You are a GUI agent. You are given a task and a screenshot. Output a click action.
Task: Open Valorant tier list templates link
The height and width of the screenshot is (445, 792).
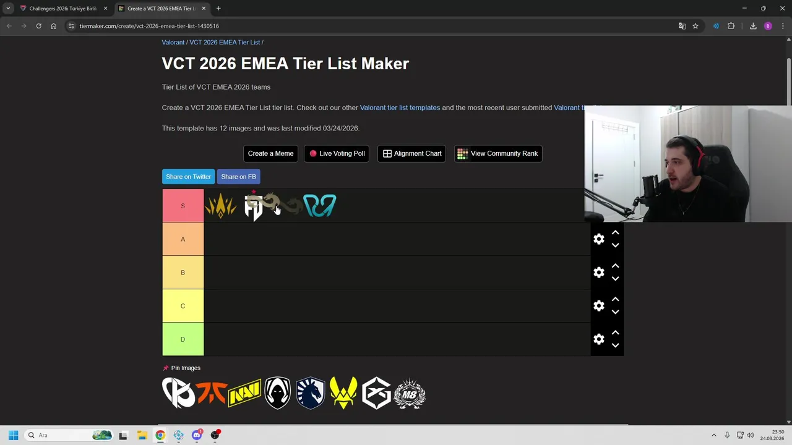tap(400, 108)
